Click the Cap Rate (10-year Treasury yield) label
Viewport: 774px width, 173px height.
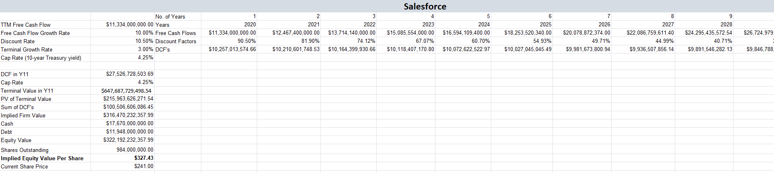[41, 58]
